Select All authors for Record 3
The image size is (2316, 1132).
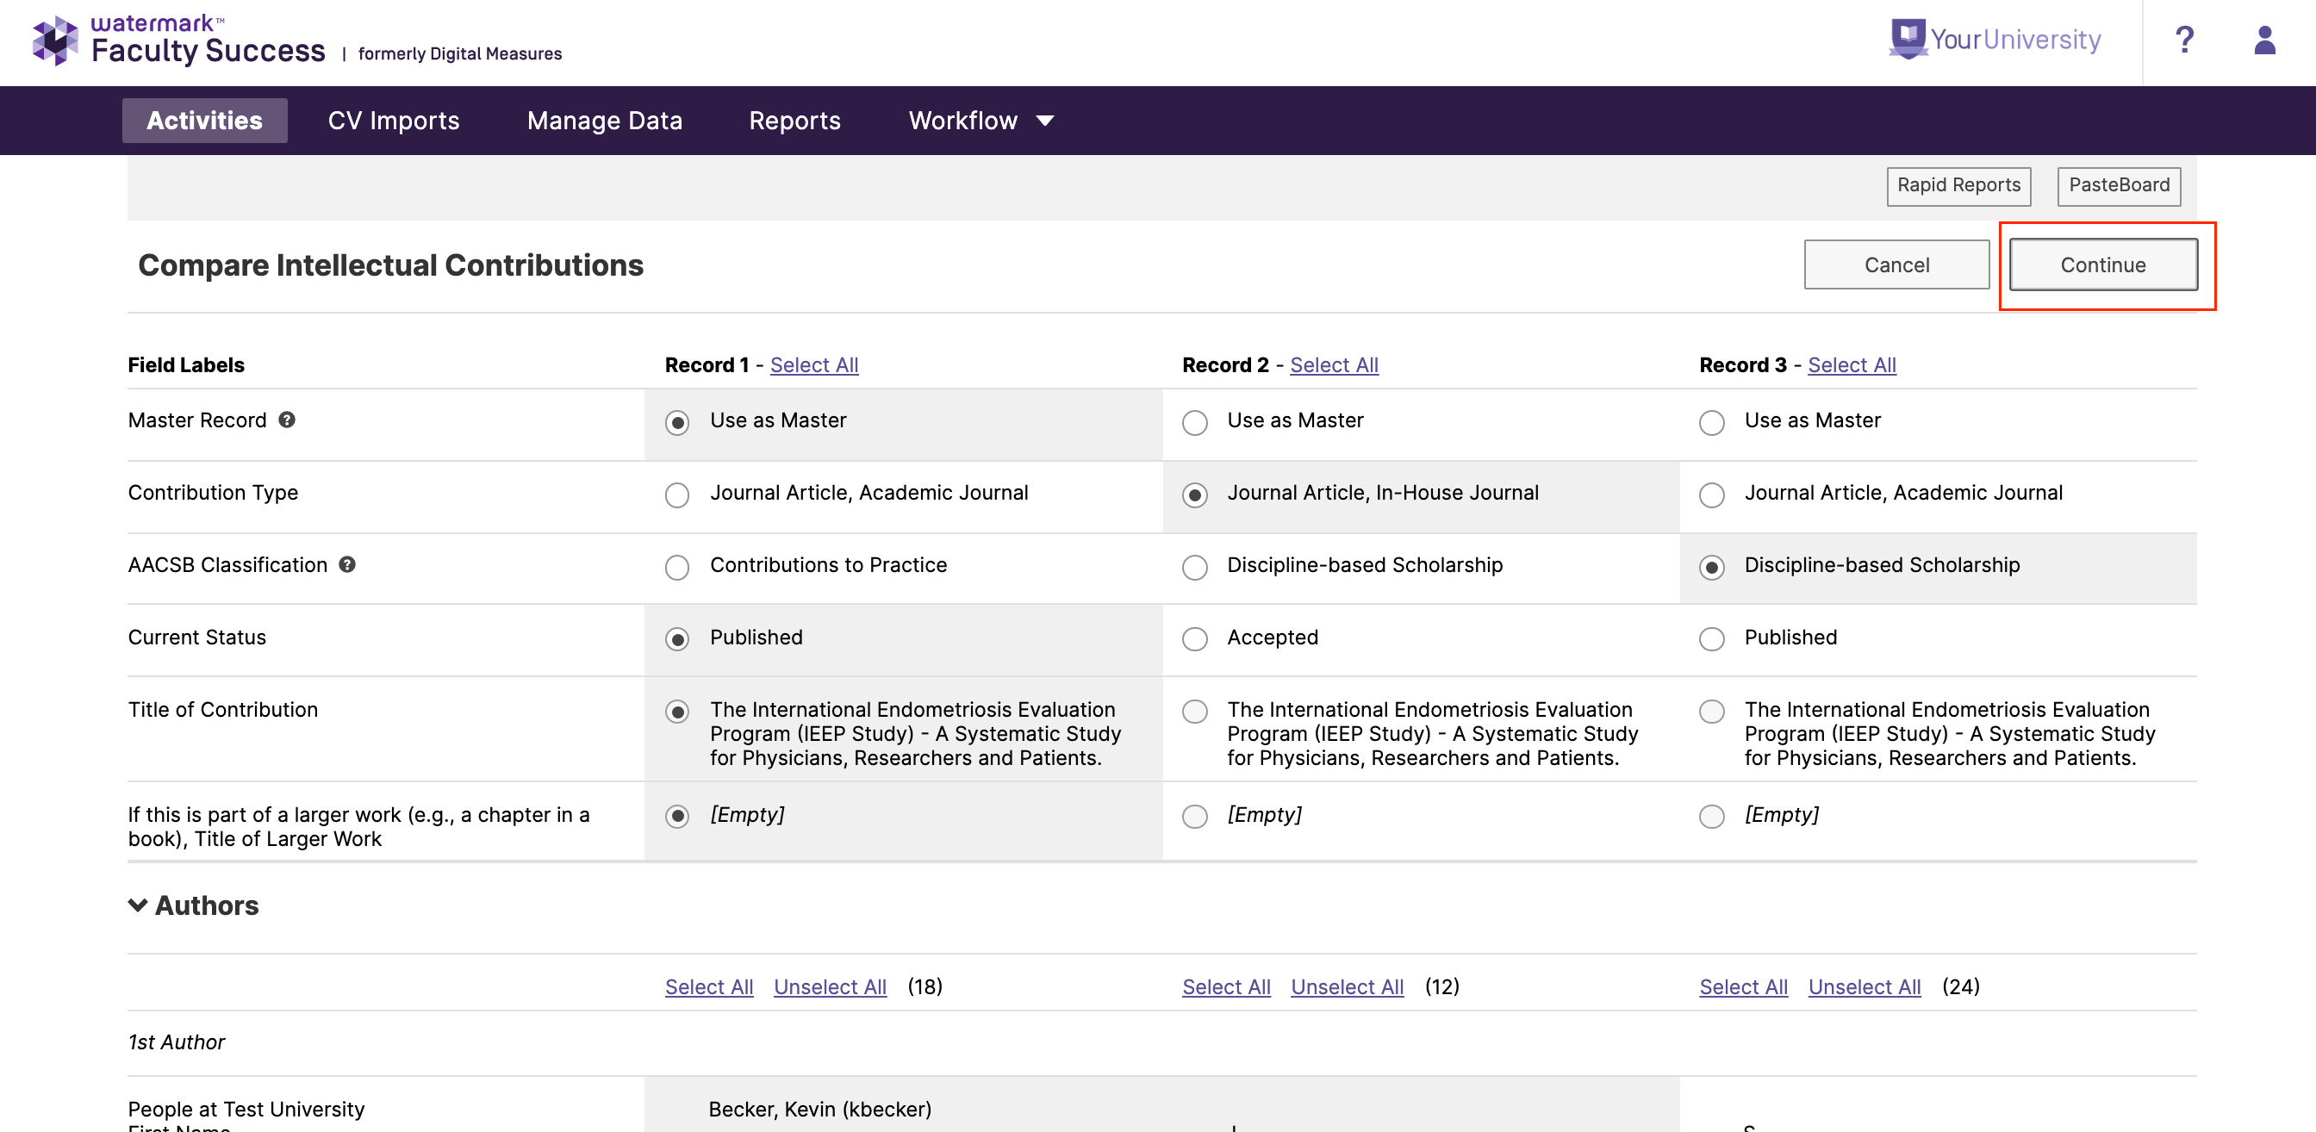1742,987
